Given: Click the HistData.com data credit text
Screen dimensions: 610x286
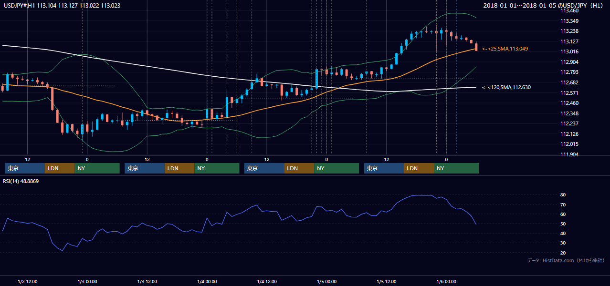Looking at the screenshot, I should (x=566, y=260).
